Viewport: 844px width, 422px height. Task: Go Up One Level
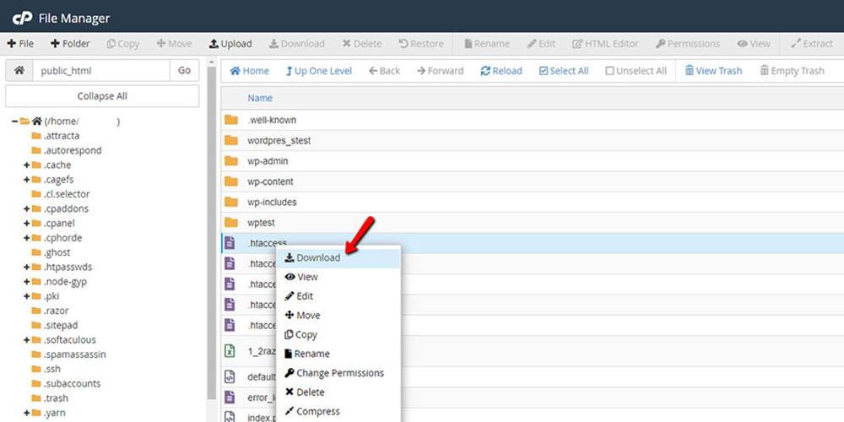[318, 71]
